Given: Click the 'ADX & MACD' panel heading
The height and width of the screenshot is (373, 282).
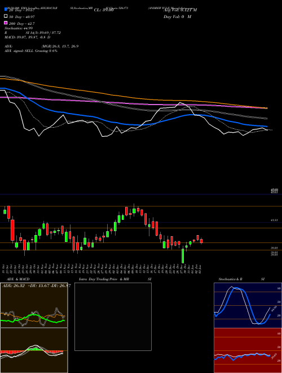Looking at the screenshot, I should click(18, 279).
